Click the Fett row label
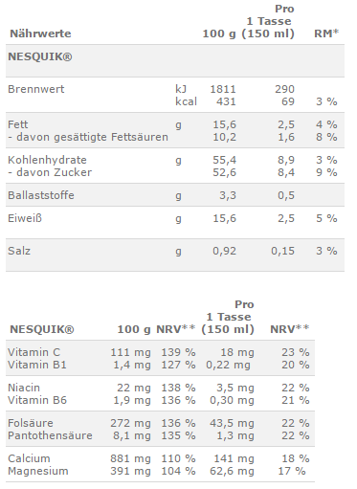The height and width of the screenshot is (489, 357). click(18, 124)
